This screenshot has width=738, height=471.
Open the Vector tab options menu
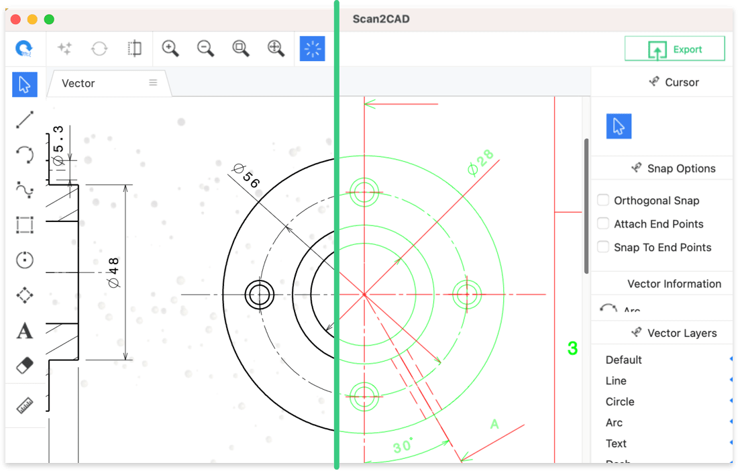153,83
